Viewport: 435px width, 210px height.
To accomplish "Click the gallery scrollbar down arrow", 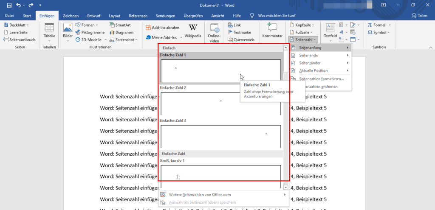I will click(x=286, y=188).
